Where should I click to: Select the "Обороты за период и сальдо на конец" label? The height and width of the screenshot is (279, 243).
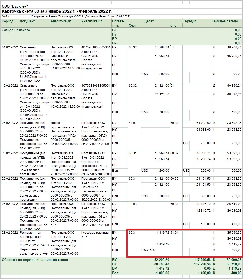(35, 260)
